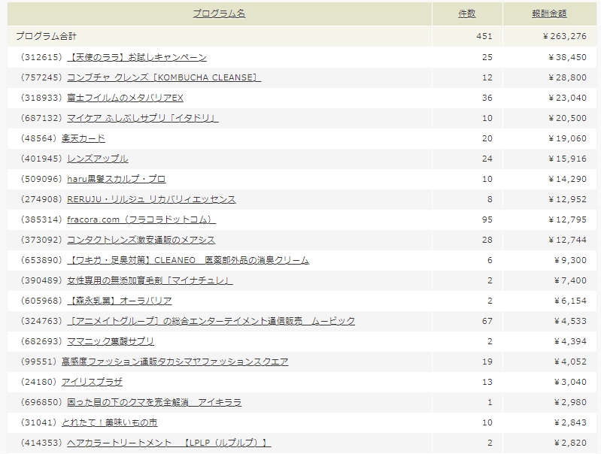Select reward amount ¥12,952
601x454 pixels.
(x=567, y=200)
